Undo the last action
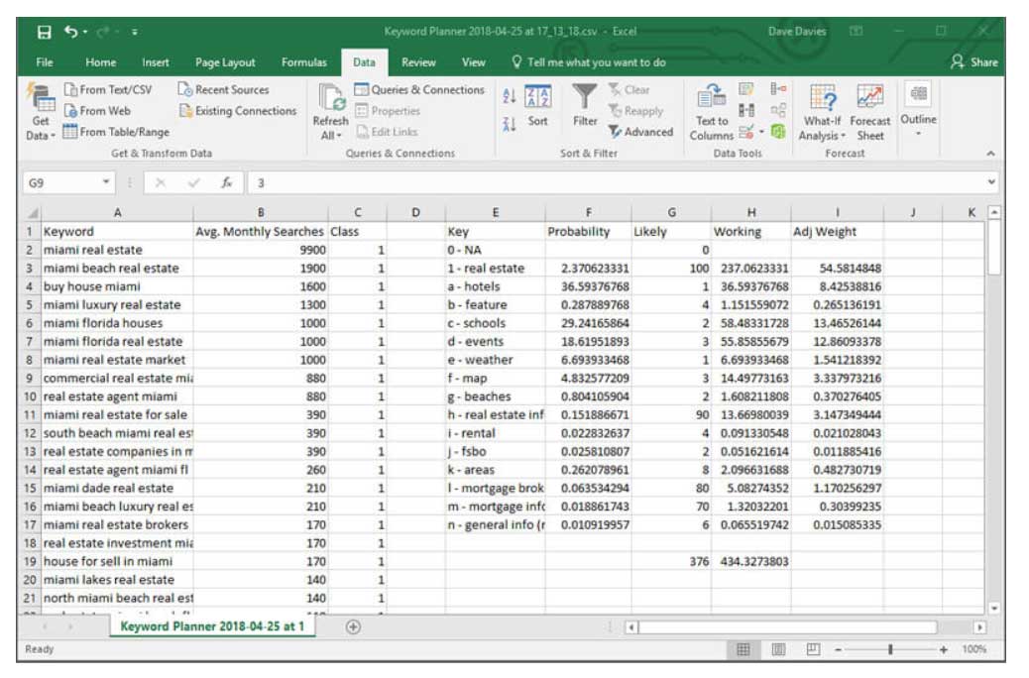Screen dimensions: 1029x678 coord(70,32)
